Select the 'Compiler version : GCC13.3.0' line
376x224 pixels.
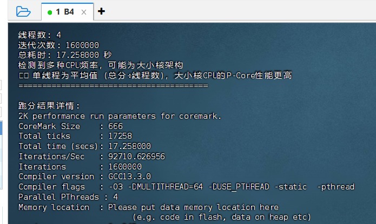pyautogui.click(x=84, y=177)
